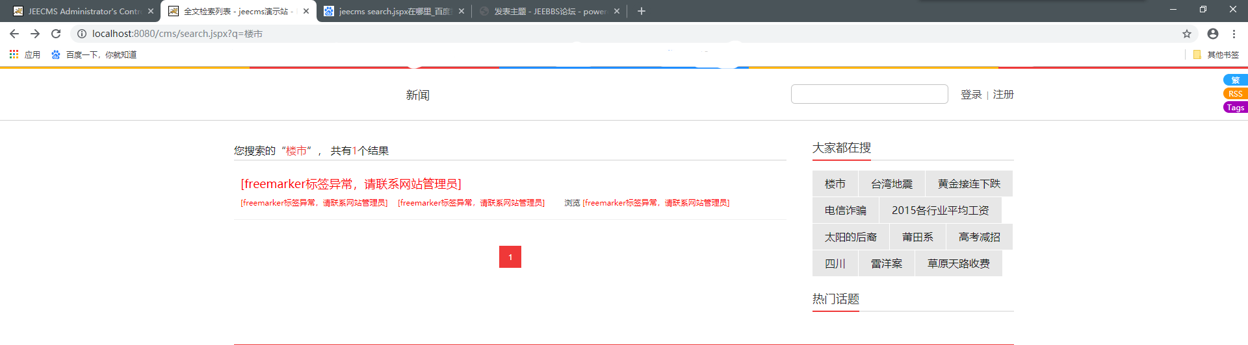1248x345 pixels.
Task: Click page 1 pagination button
Action: click(x=510, y=257)
